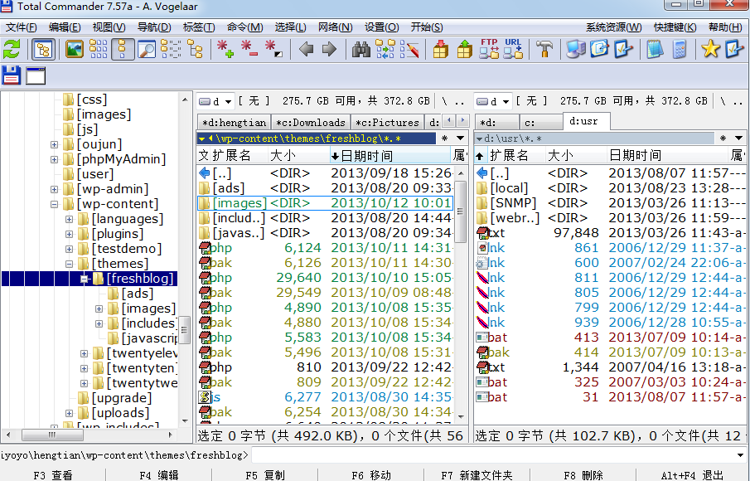Open configuration hammer icon
Image resolution: width=750 pixels, height=481 pixels.
(x=544, y=49)
